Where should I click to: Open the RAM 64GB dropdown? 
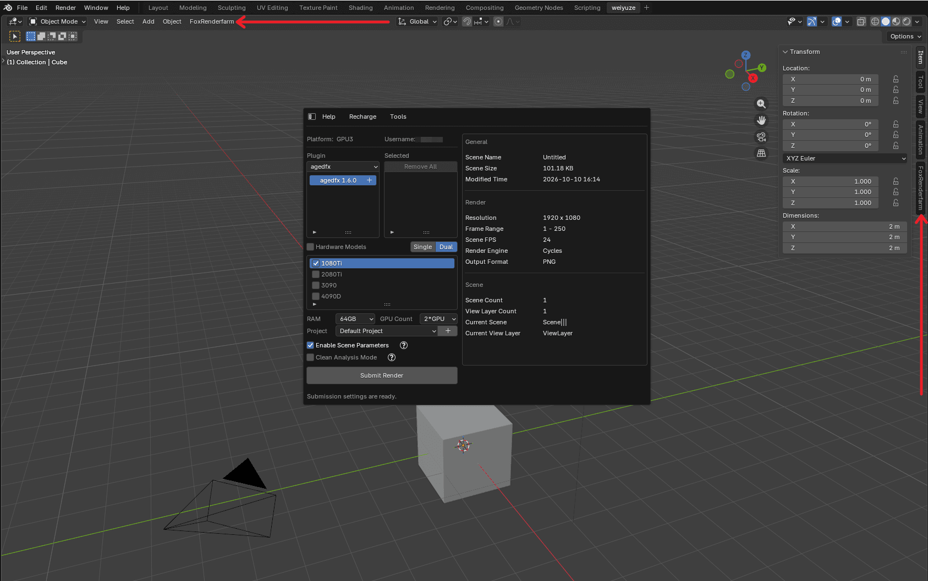(355, 319)
